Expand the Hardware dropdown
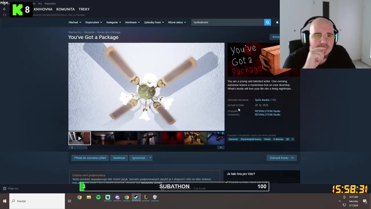 click(x=132, y=22)
